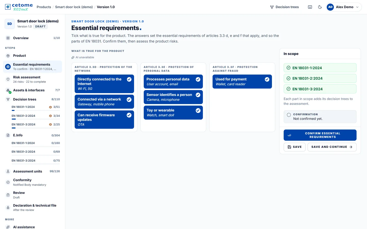Click the Declaration stamp icon
The image size is (367, 229).
[x=8, y=208]
